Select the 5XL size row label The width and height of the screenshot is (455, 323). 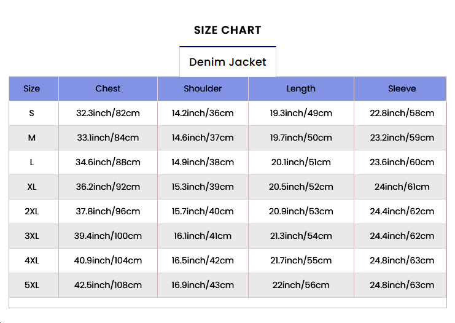coord(32,285)
